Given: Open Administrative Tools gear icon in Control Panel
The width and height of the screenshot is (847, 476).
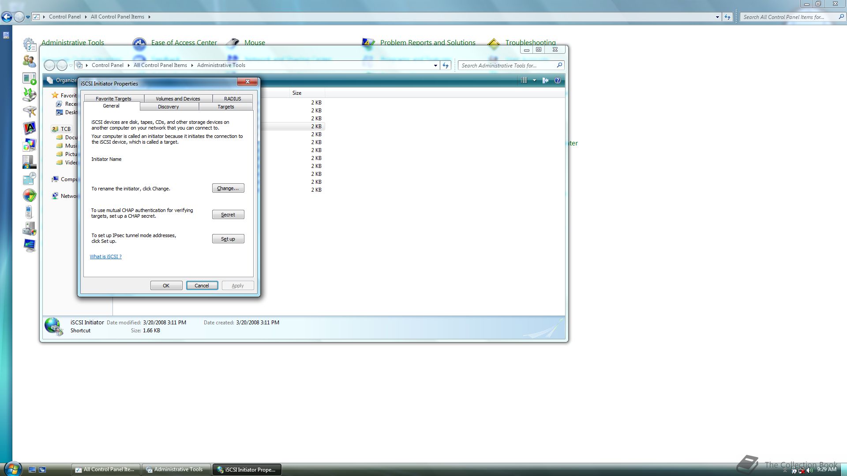Looking at the screenshot, I should coord(30,44).
